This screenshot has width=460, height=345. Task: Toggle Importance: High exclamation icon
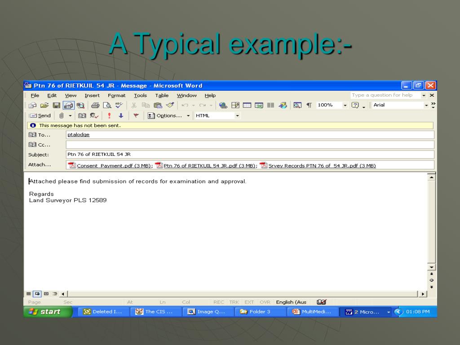pyautogui.click(x=109, y=115)
